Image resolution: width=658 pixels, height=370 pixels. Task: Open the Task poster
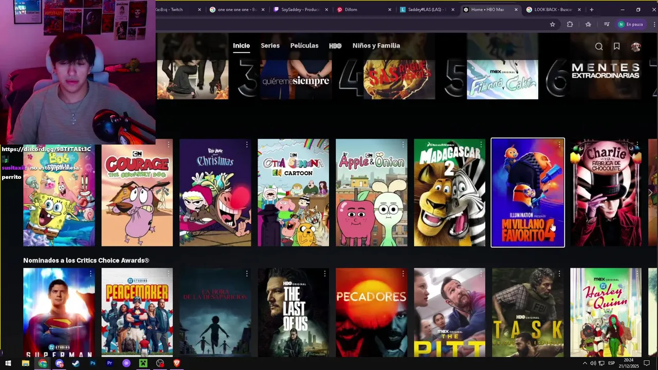click(528, 312)
